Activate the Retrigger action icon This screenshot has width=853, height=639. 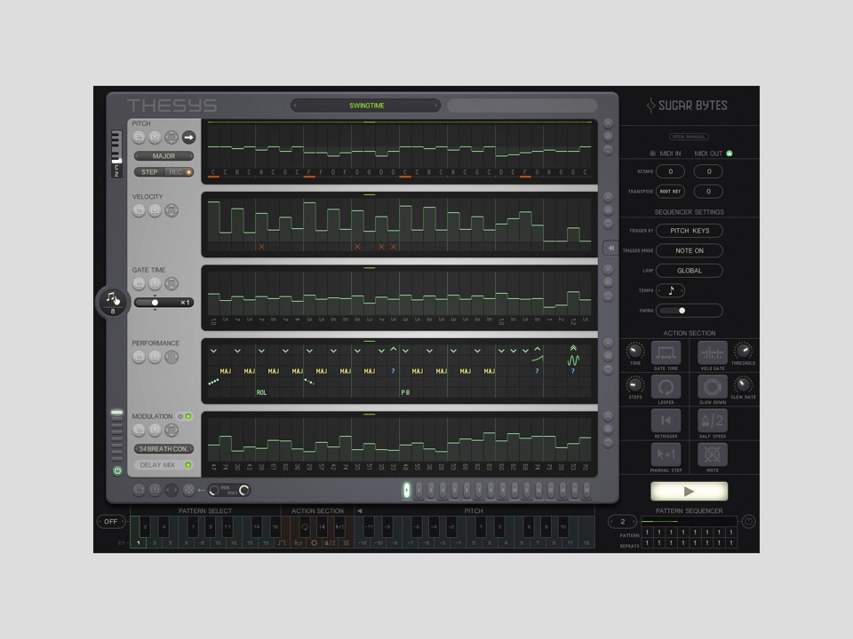click(x=666, y=421)
